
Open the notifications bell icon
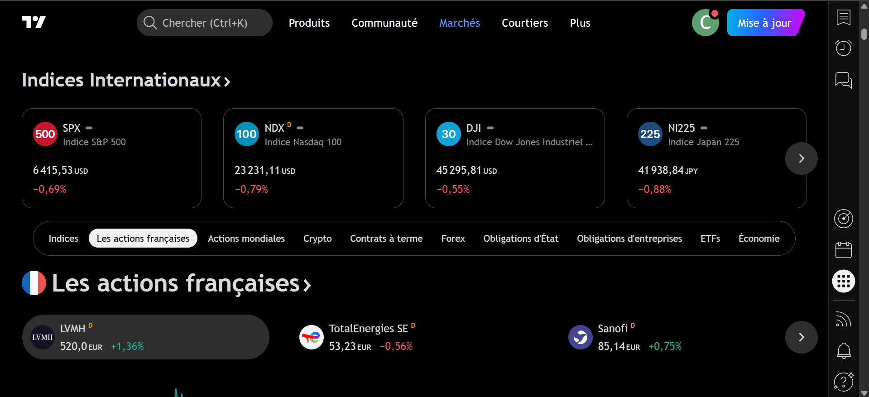tap(843, 350)
